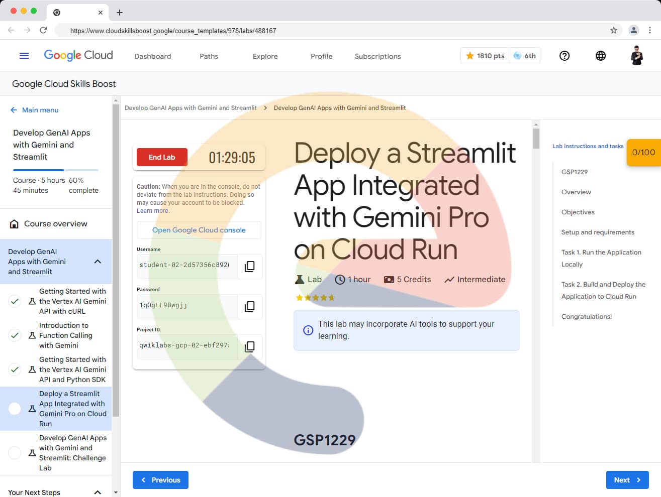This screenshot has width=661, height=497.
Task: Click the Next button
Action: 627,480
